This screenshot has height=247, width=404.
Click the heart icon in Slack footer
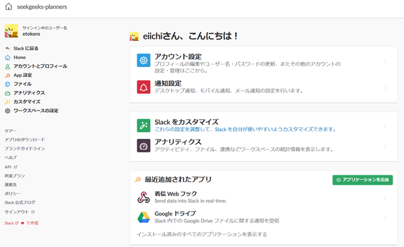22,223
